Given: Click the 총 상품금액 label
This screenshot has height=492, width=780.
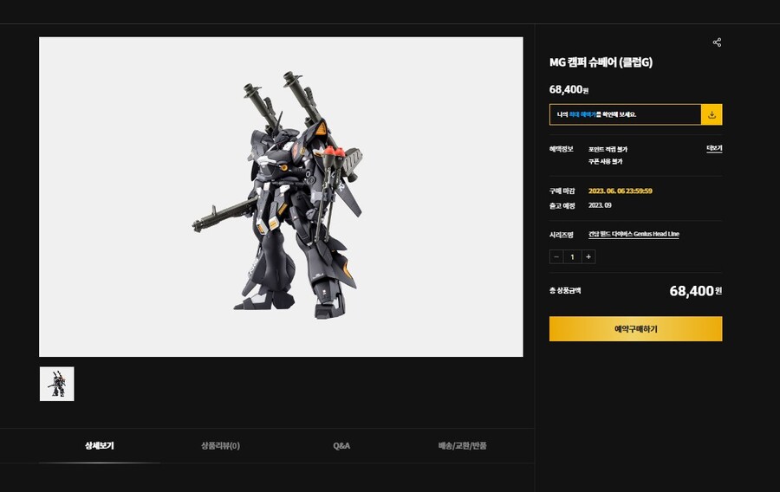Looking at the screenshot, I should (564, 291).
